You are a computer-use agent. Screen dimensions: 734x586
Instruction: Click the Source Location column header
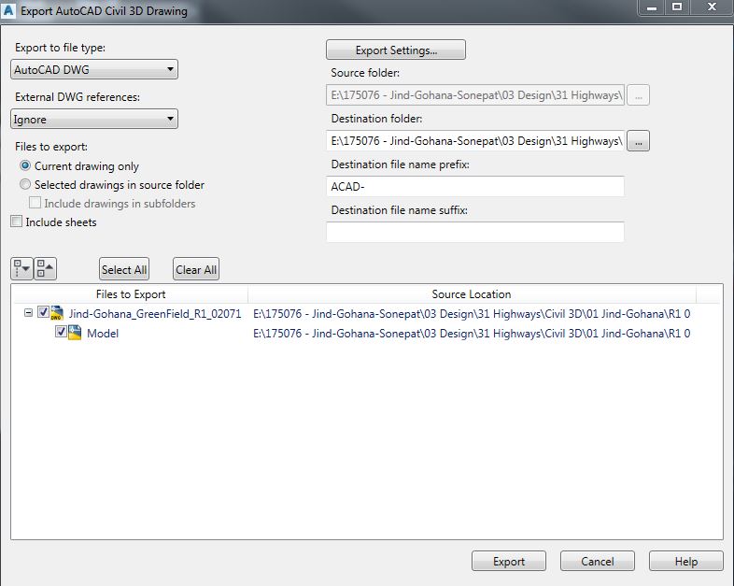[x=472, y=294]
